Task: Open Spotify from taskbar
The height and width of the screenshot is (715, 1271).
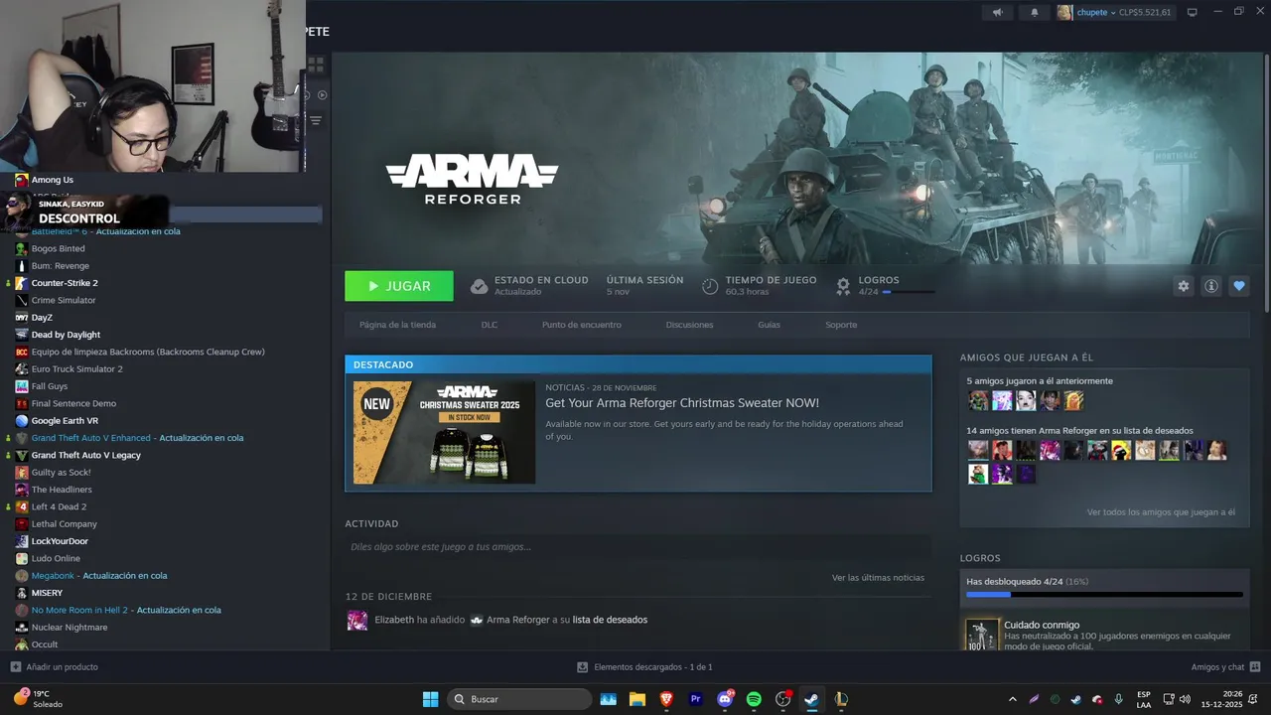Action: click(754, 699)
